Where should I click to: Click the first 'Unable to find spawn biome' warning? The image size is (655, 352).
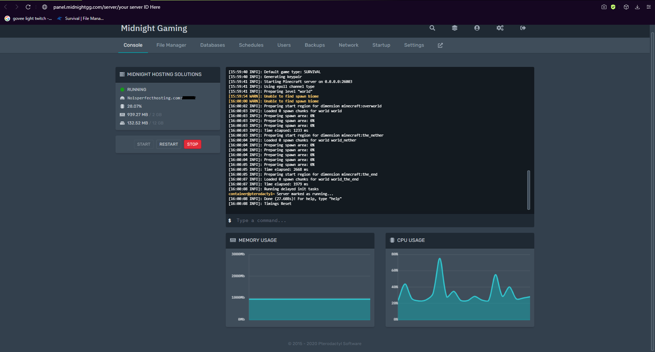(273, 96)
